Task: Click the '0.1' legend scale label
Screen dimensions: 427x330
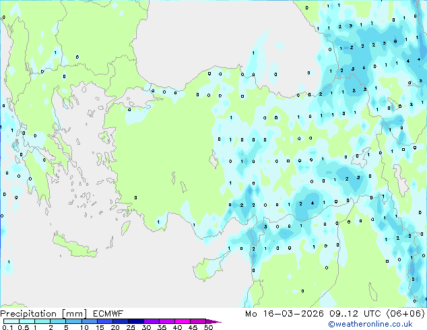Action: (7, 327)
